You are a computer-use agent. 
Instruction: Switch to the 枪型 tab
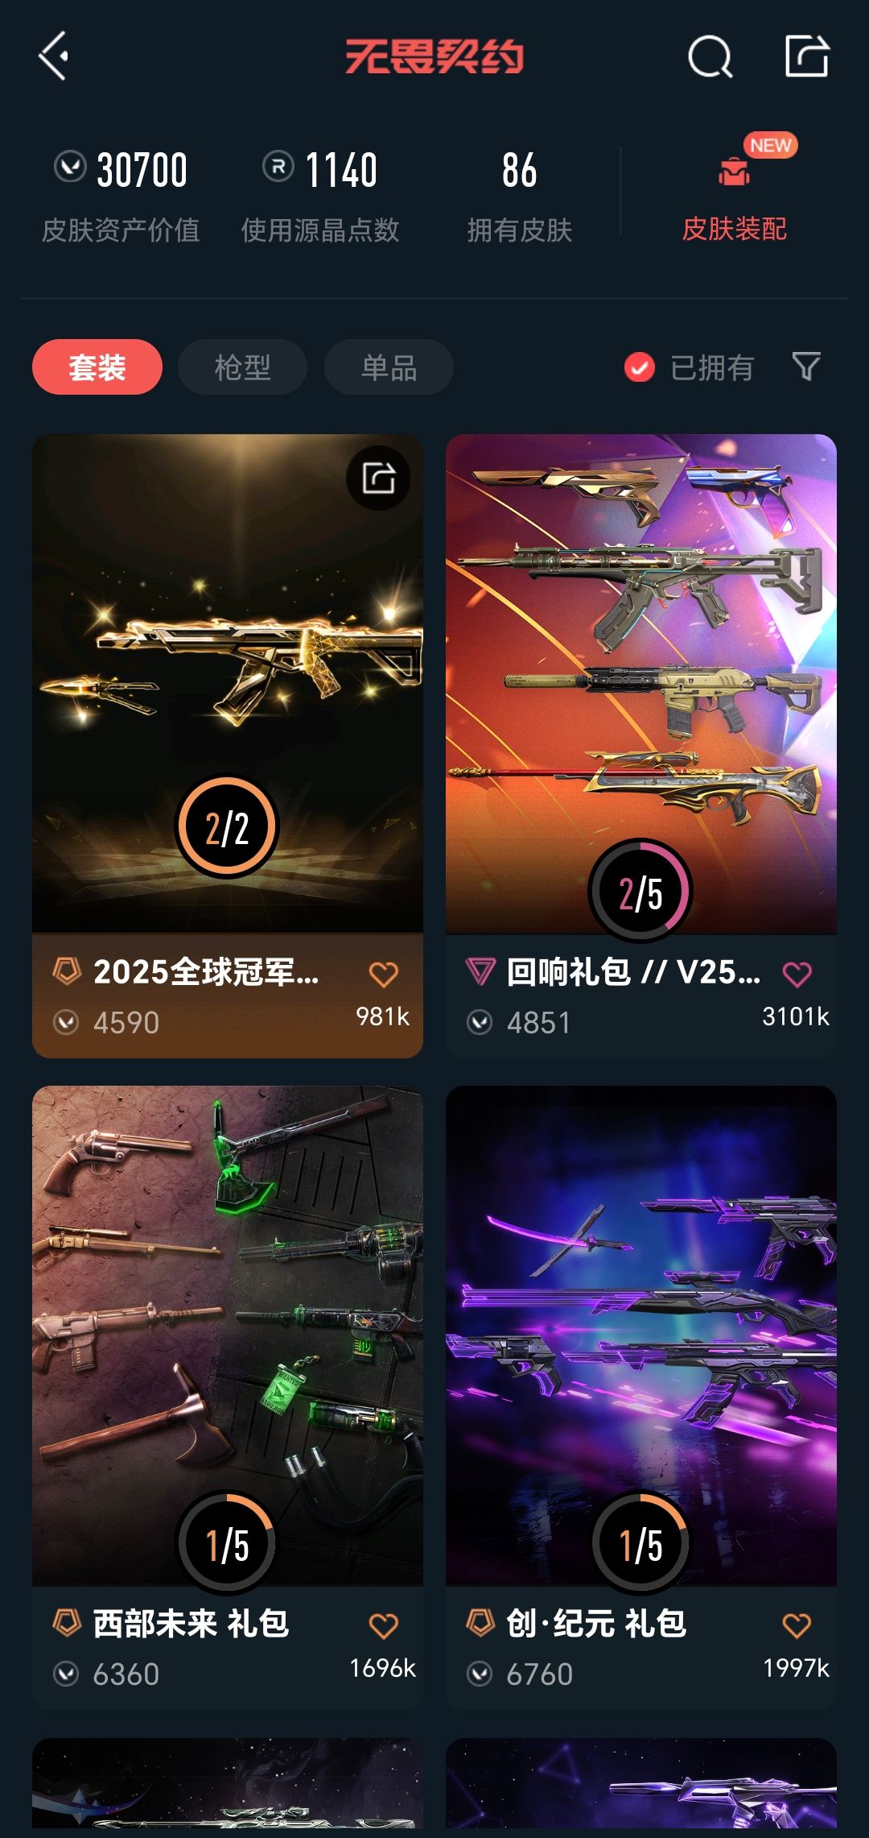pos(243,367)
